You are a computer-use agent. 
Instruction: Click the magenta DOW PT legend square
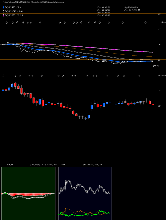pos(3,15)
